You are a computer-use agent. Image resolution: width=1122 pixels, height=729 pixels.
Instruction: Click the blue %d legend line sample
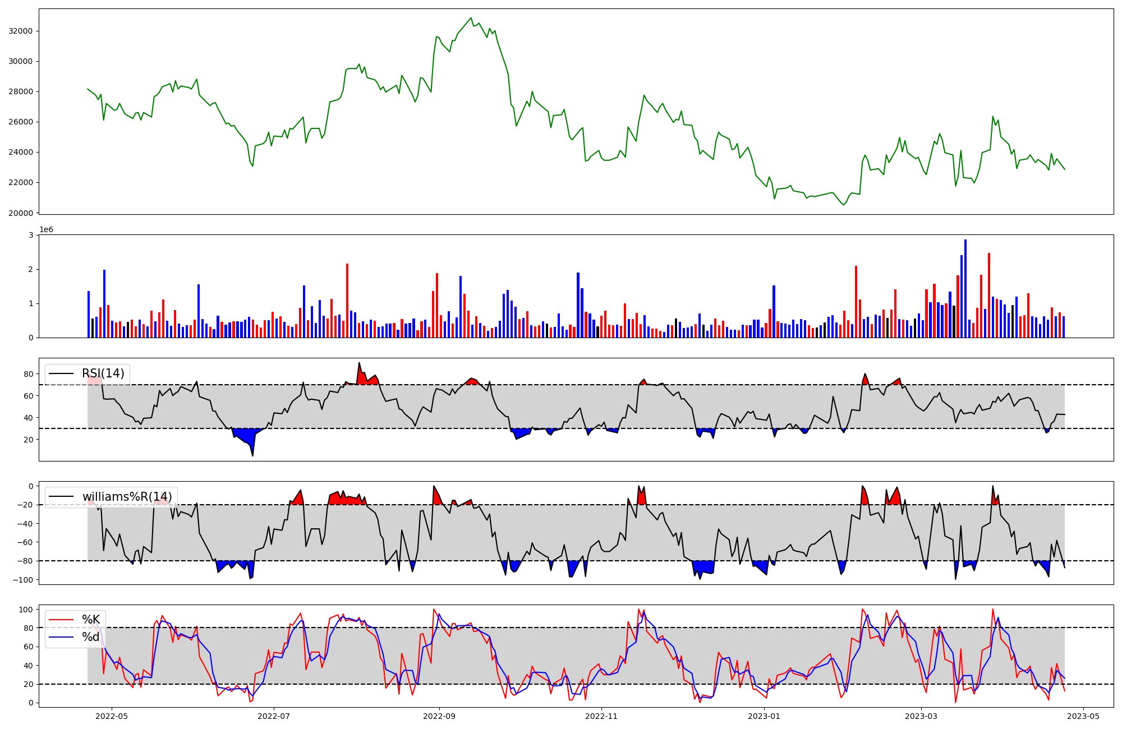coord(61,637)
